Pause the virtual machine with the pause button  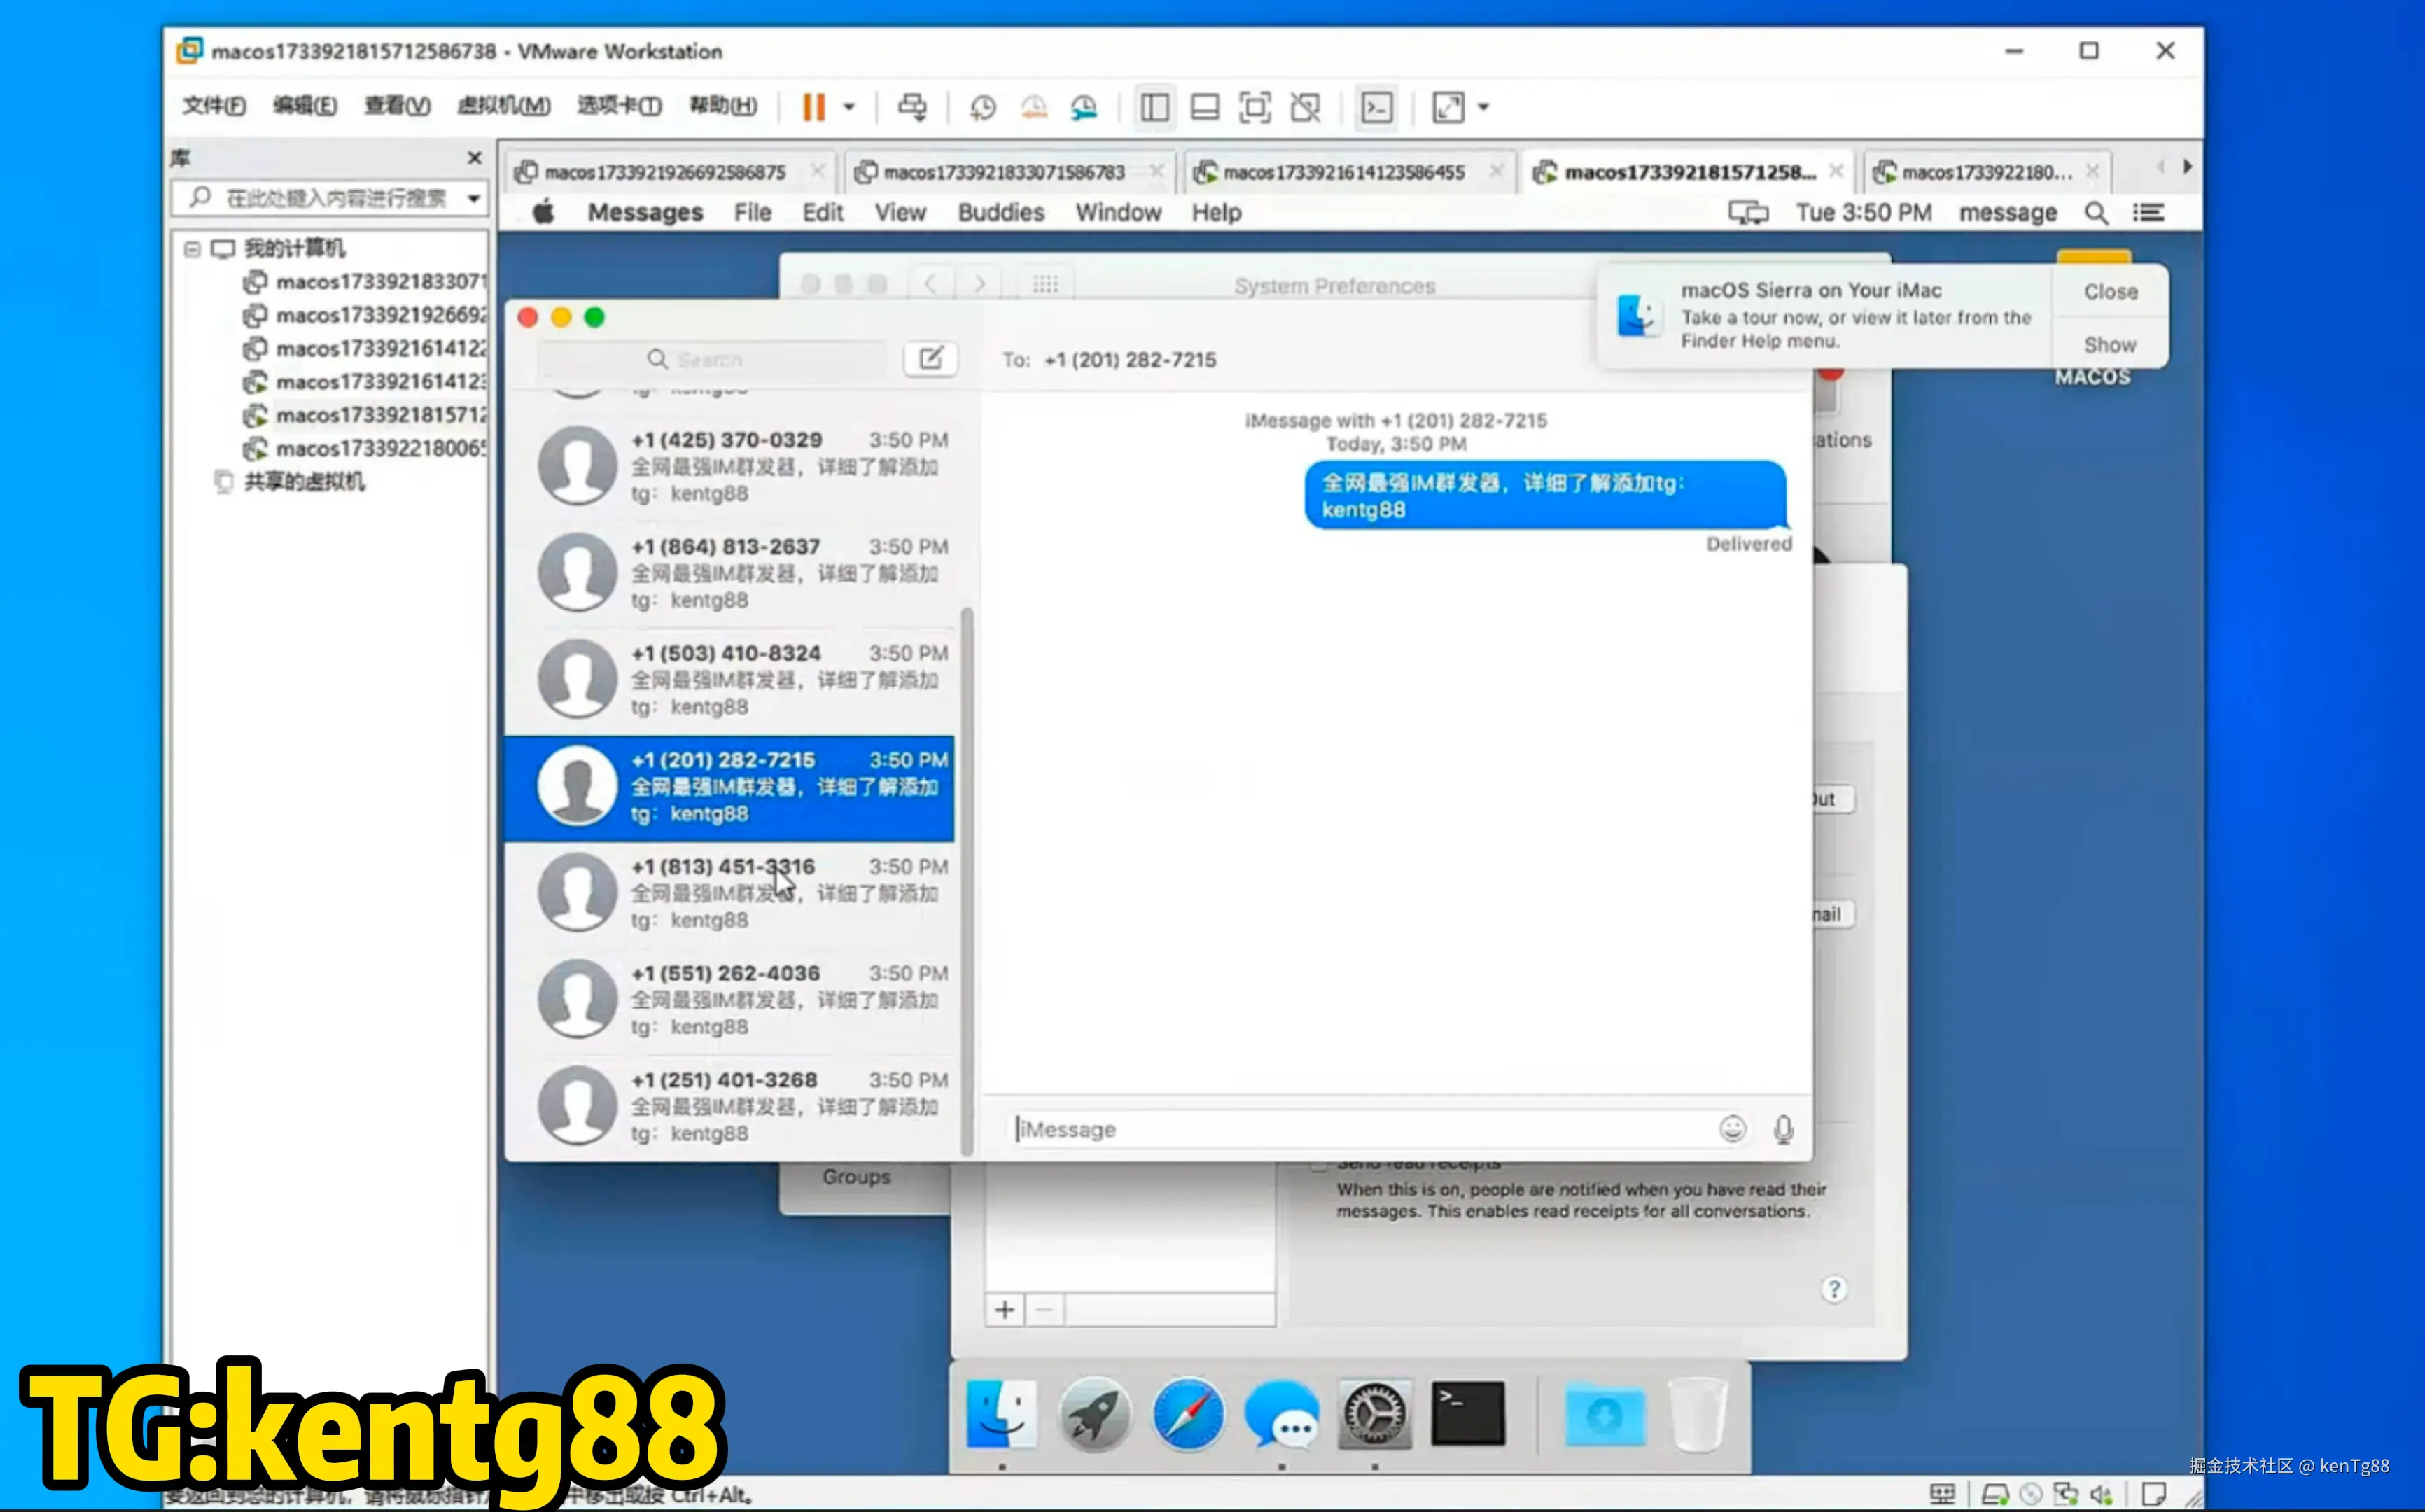[814, 107]
